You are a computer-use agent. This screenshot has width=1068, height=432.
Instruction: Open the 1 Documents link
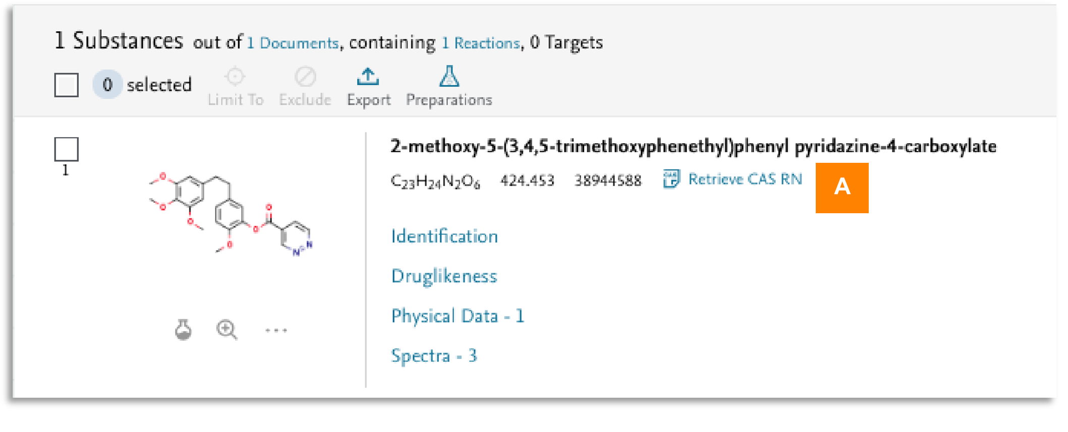click(x=293, y=43)
